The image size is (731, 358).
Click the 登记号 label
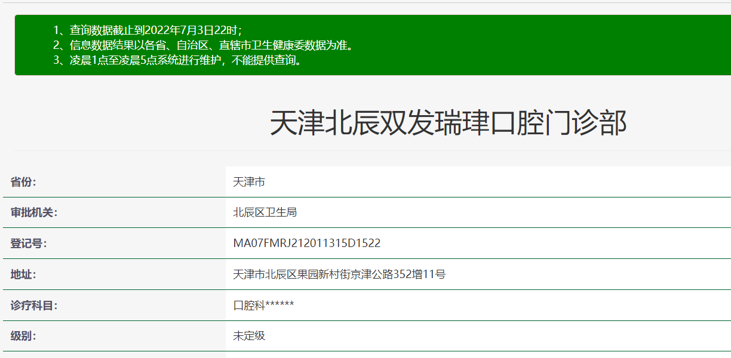tap(29, 243)
